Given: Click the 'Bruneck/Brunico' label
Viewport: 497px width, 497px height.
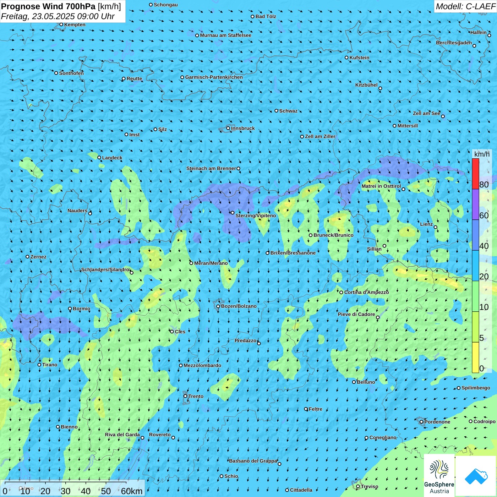Looking at the screenshot, I should click(x=333, y=235).
